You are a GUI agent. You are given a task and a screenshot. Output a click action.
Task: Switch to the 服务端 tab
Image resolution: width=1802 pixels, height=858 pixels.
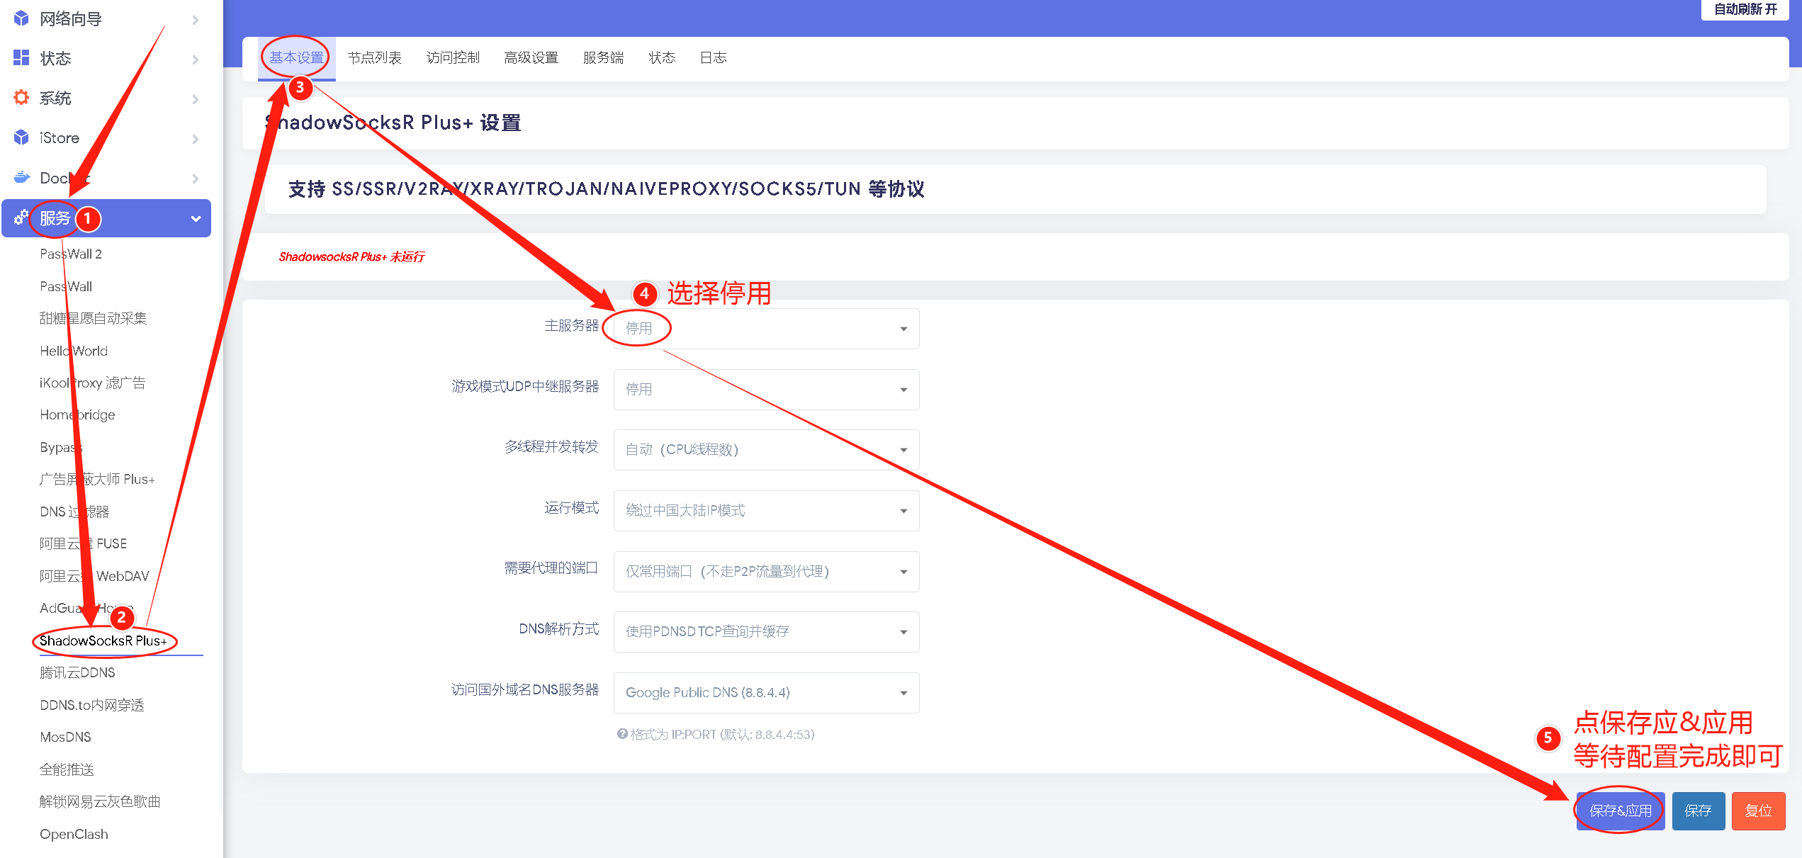pyautogui.click(x=603, y=58)
